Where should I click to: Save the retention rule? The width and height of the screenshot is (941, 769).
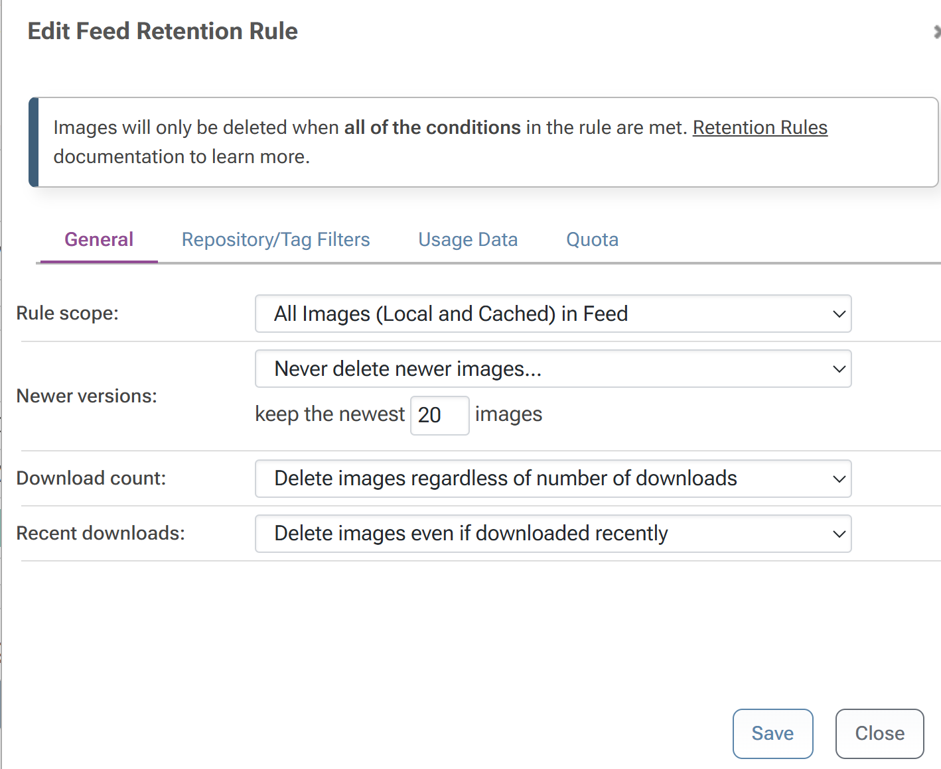coord(772,733)
